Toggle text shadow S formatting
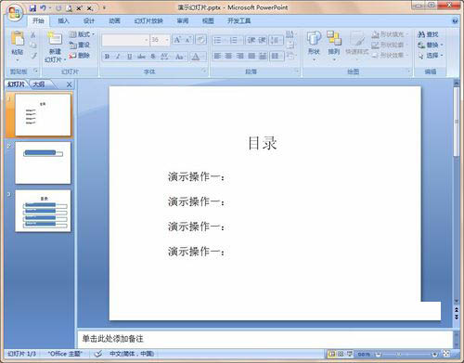Image resolution: width=464 pixels, height=363 pixels. (153, 57)
